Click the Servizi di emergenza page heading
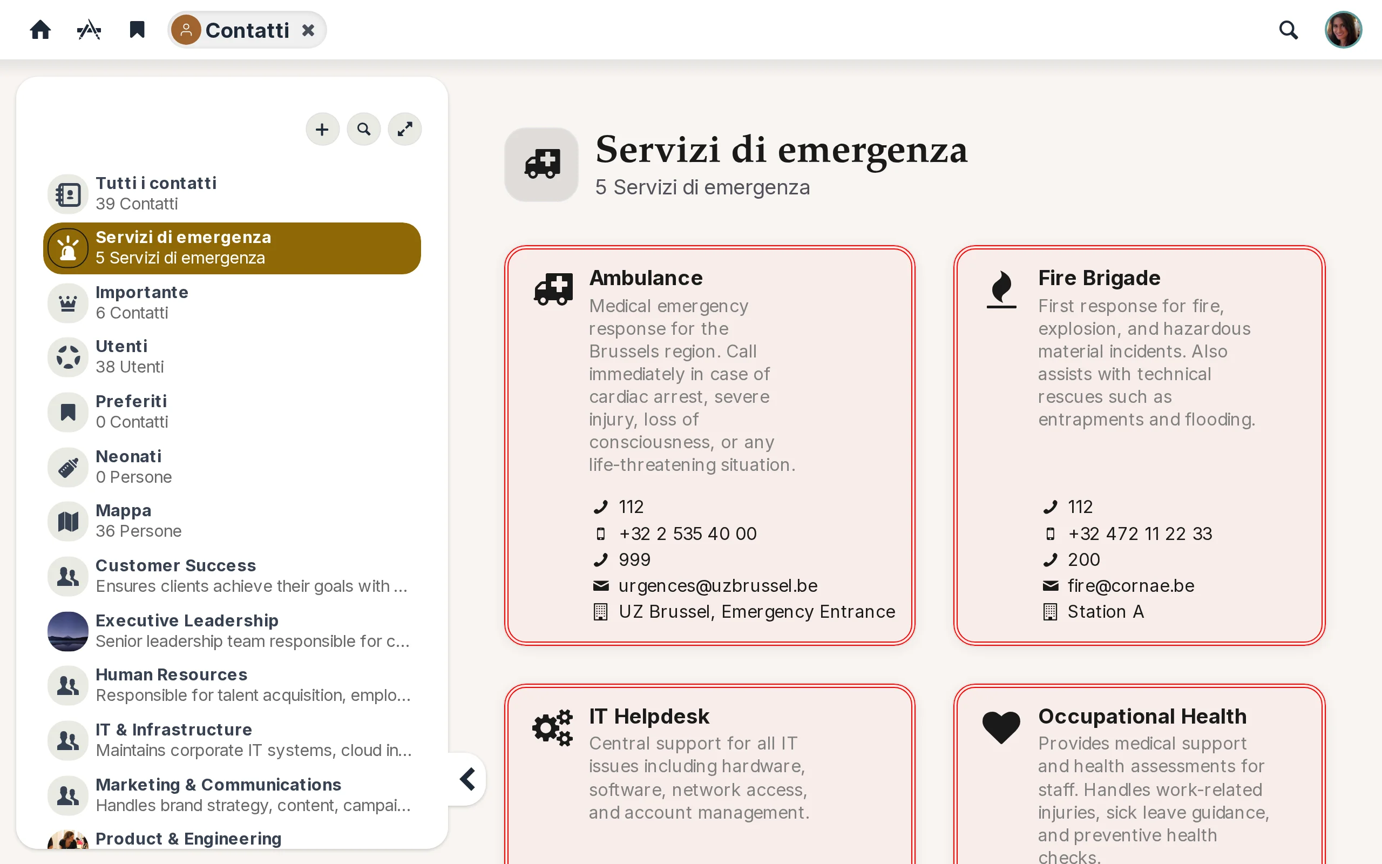 click(x=781, y=150)
